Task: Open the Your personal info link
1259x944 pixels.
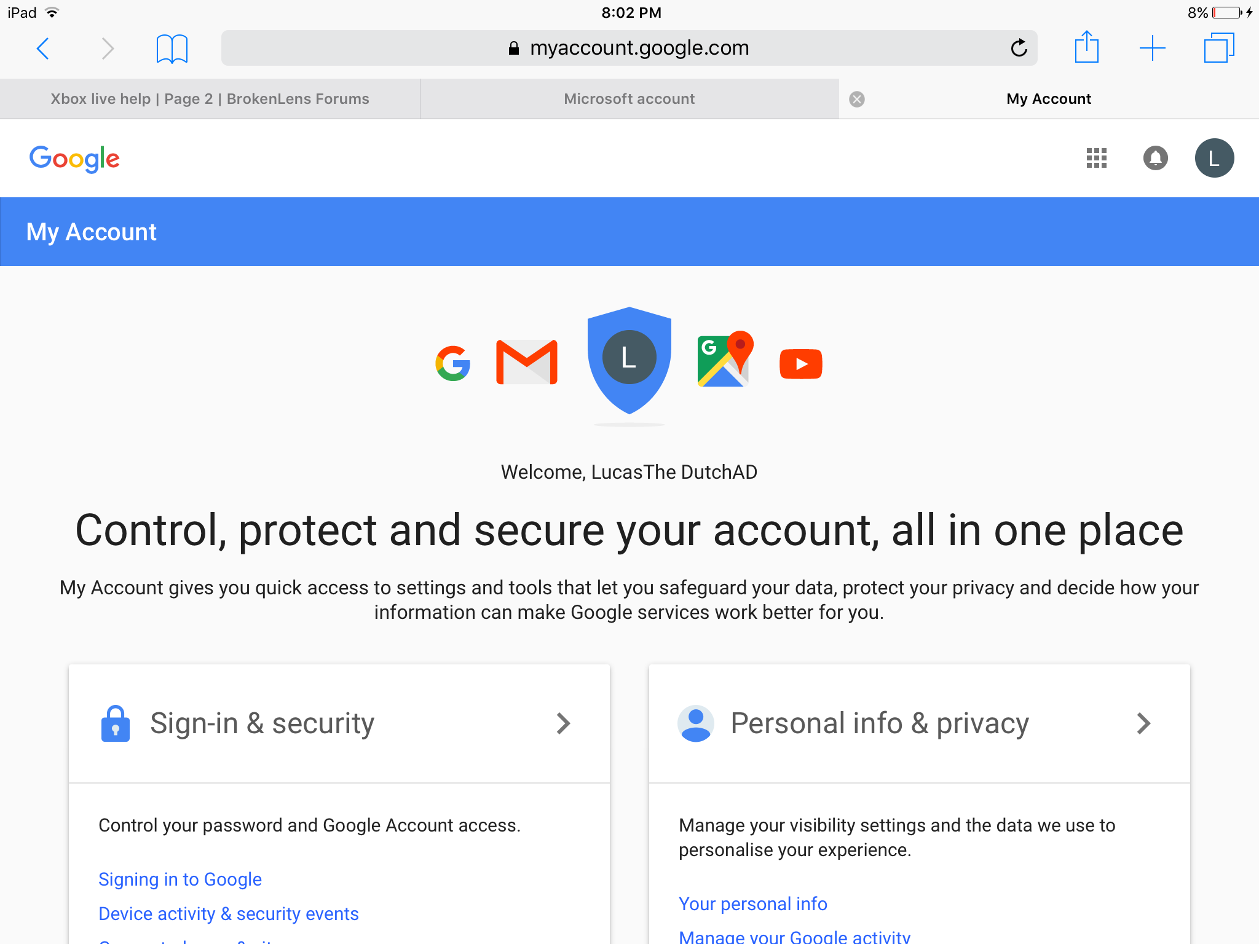Action: pos(753,904)
